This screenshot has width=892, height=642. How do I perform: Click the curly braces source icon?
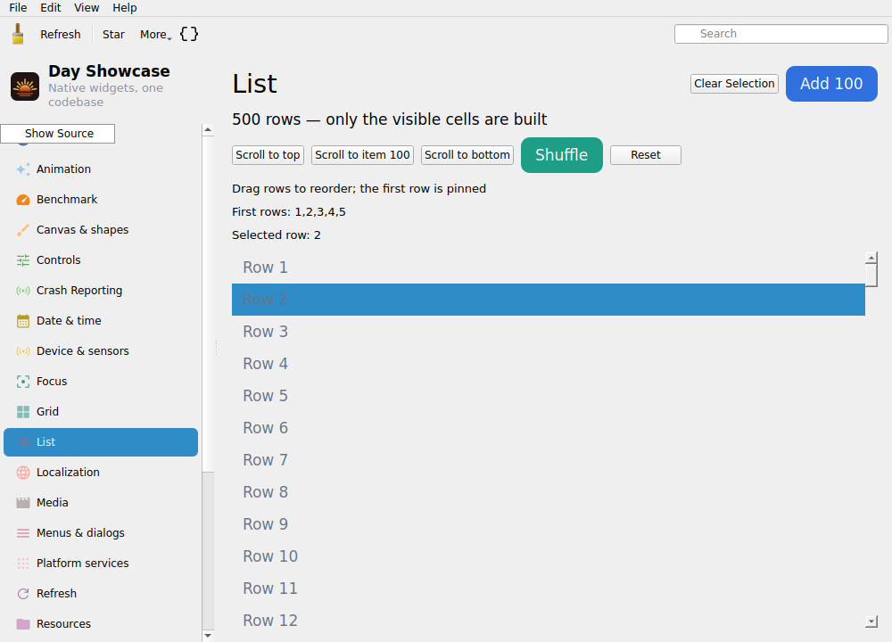[x=189, y=34]
